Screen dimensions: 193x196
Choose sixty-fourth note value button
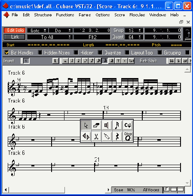(105, 61)
